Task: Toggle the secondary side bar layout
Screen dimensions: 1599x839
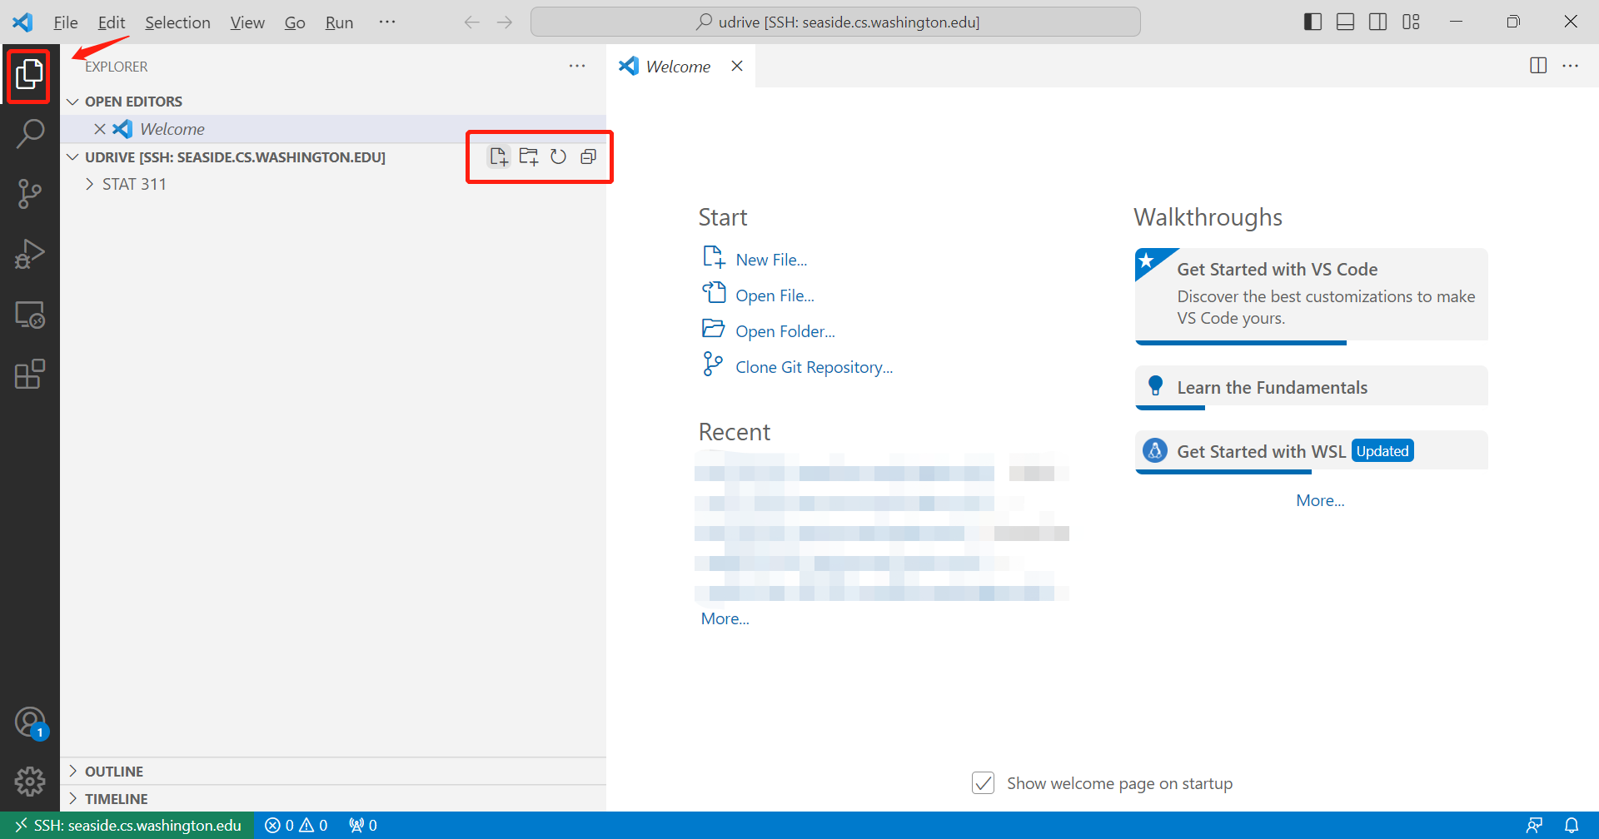Action: pyautogui.click(x=1378, y=22)
